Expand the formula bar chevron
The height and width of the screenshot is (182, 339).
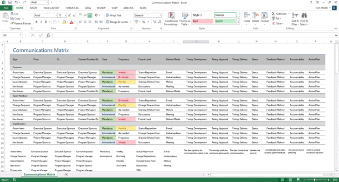(336, 35)
